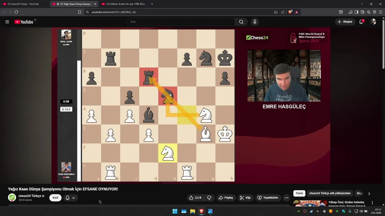Click the Teşekkürler button
The height and width of the screenshot is (216, 385).
[x=268, y=198]
